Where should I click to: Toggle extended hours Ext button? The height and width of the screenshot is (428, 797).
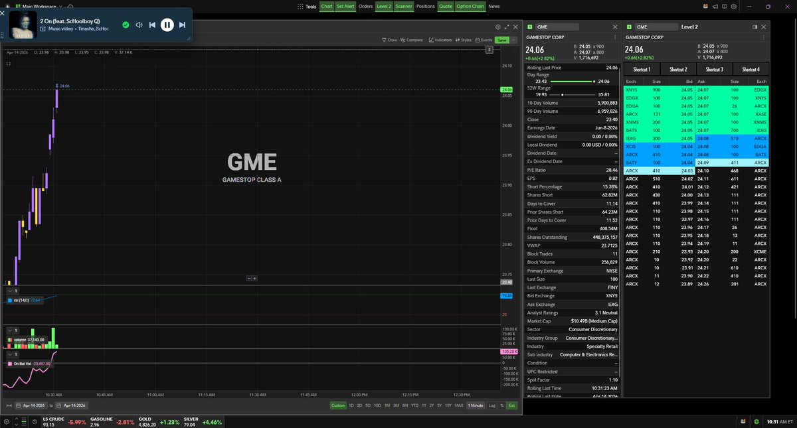point(511,405)
